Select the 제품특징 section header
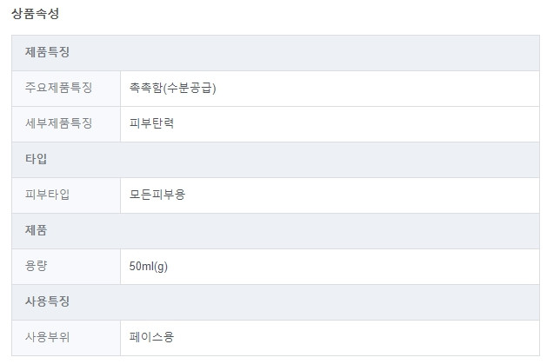The width and height of the screenshot is (547, 364). tap(276, 53)
